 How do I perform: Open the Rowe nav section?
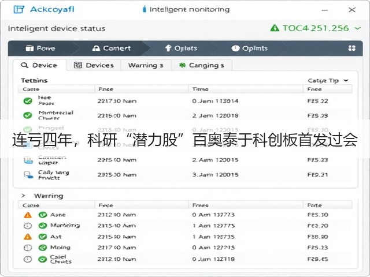[40, 48]
